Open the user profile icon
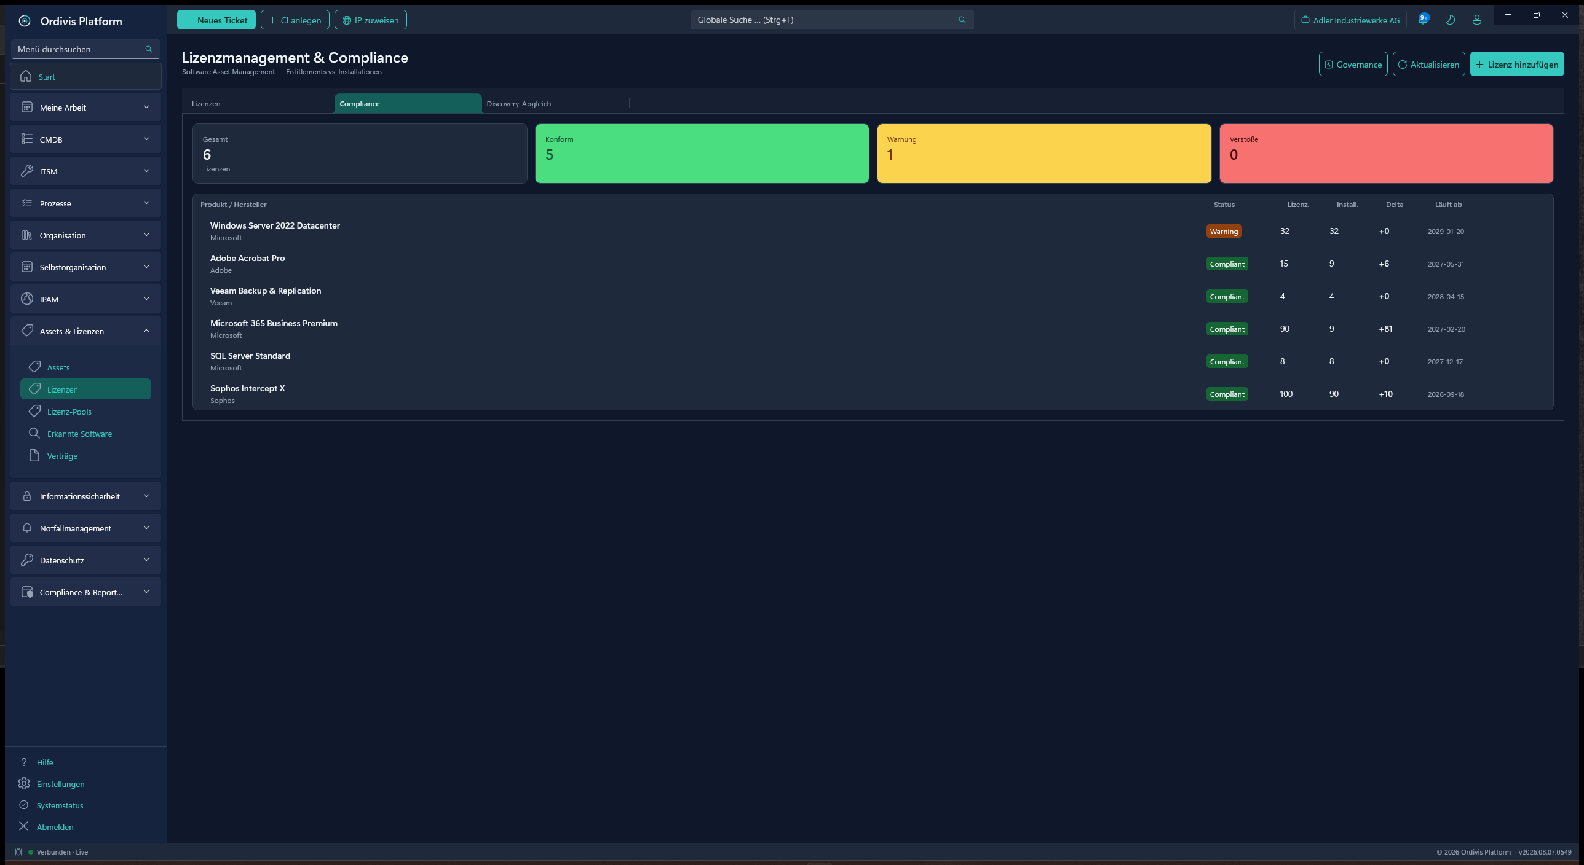 click(1477, 20)
